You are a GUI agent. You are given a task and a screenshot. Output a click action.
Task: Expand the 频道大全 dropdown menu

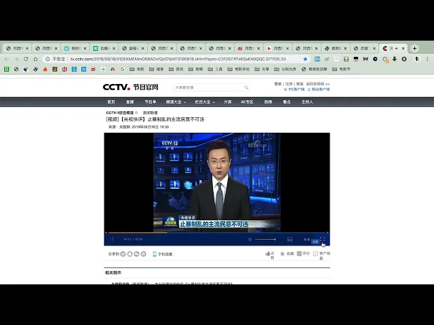(176, 102)
